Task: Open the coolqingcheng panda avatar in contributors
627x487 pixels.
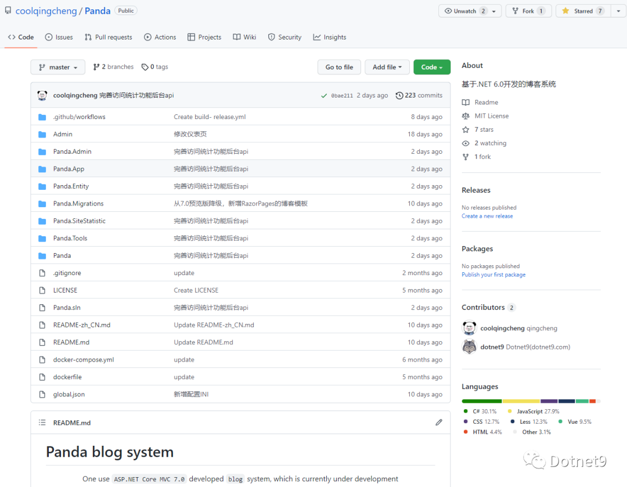Action: pos(470,328)
